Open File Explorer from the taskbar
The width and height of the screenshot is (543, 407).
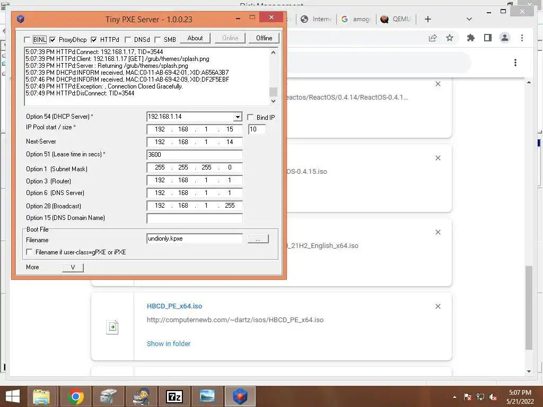(41, 396)
